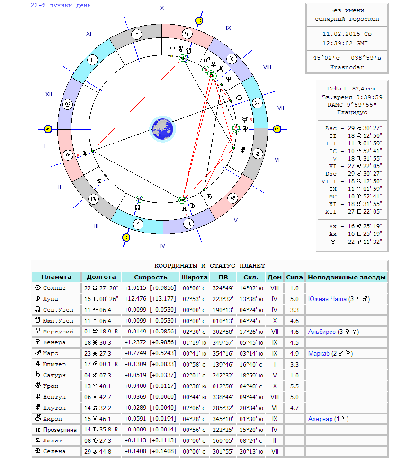This screenshot has height=458, width=411.
Task: Click the Меркурий row name cell
Action: tap(56, 332)
